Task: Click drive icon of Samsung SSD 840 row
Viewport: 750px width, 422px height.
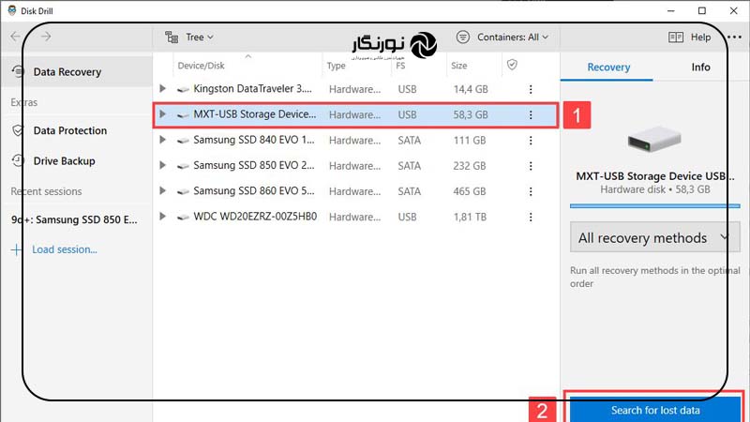Action: coord(183,141)
